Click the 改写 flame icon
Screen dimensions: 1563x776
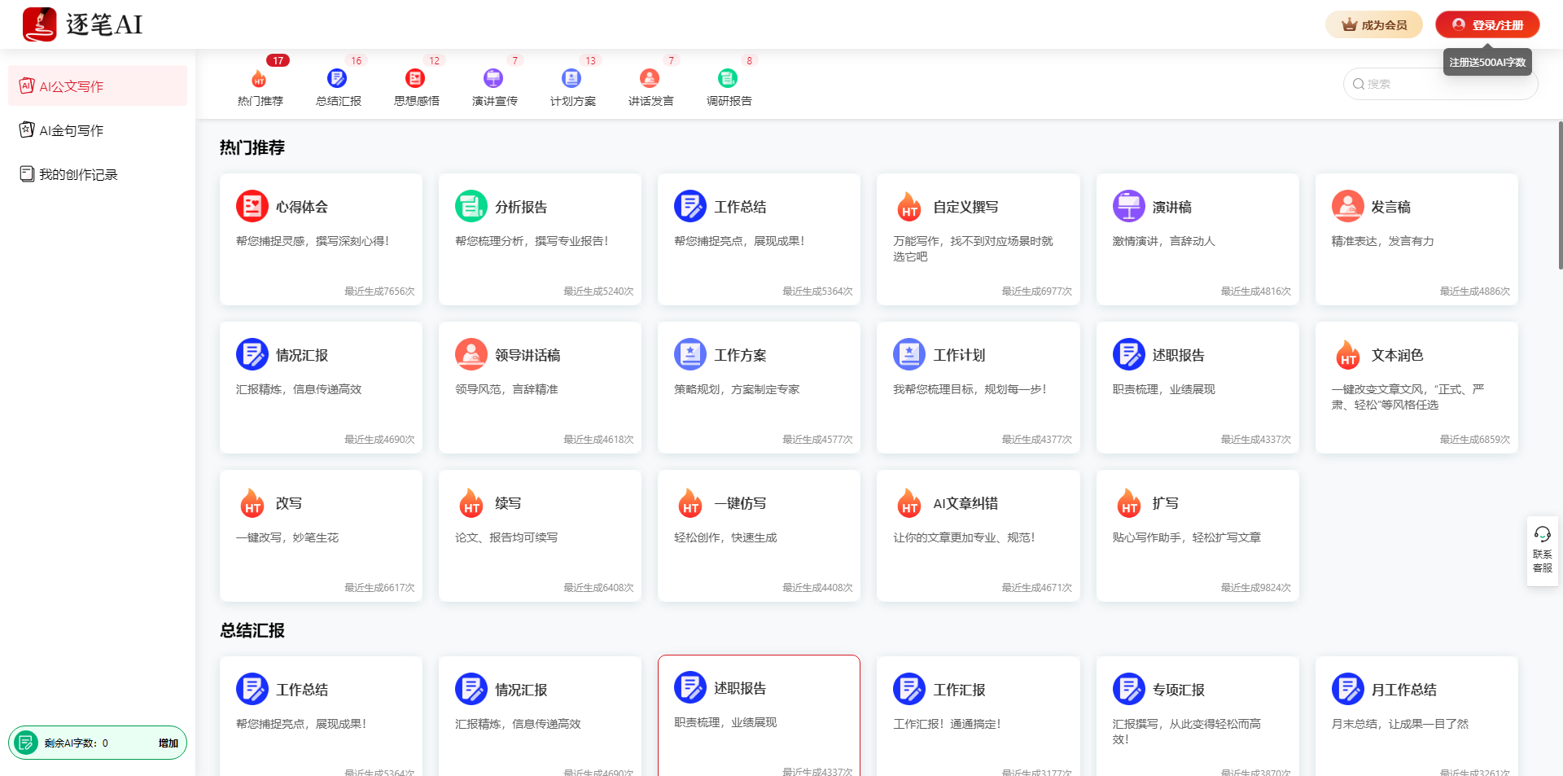pyautogui.click(x=252, y=502)
